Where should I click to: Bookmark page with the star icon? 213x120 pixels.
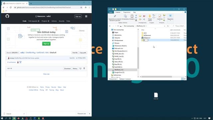[x=81, y=7]
